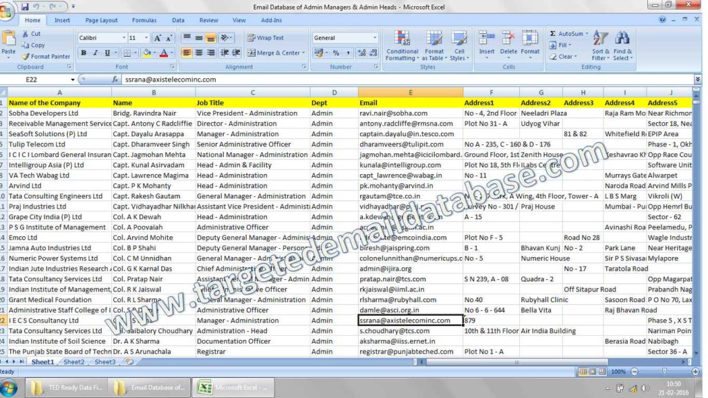
Task: Click the Orientation text rotate icon
Action: coord(225,38)
